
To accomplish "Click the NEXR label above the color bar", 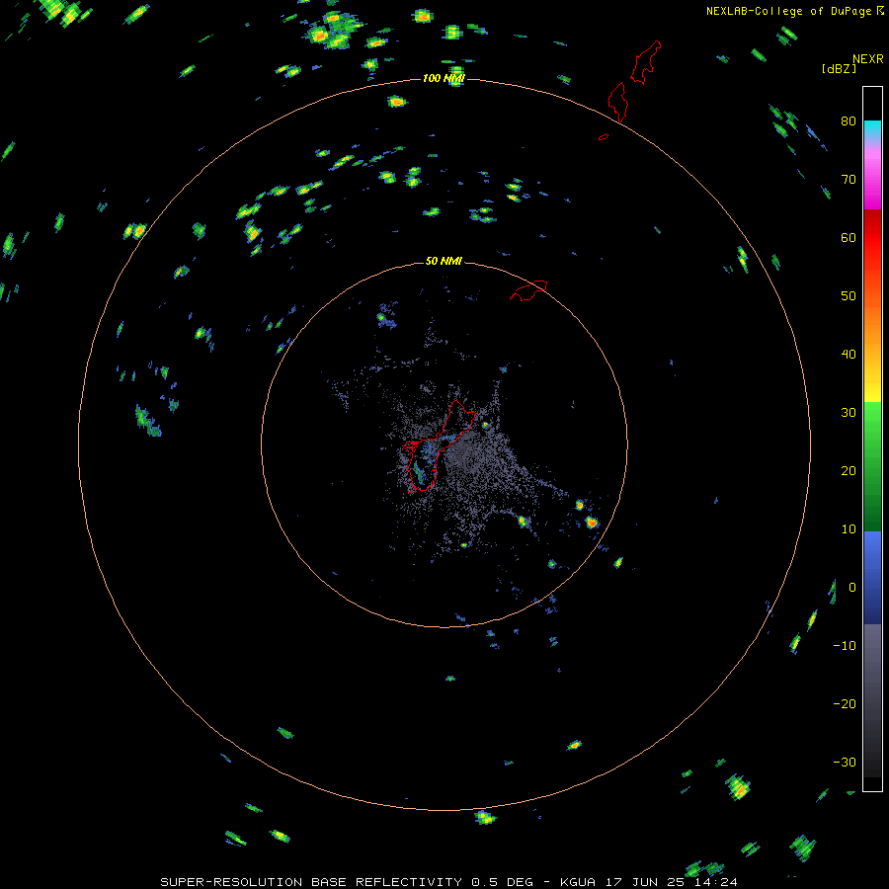I will [867, 59].
